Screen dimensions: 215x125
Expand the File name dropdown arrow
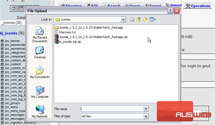[146, 109]
